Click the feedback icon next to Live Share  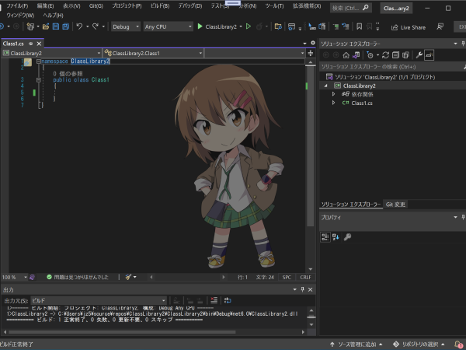pyautogui.click(x=440, y=26)
